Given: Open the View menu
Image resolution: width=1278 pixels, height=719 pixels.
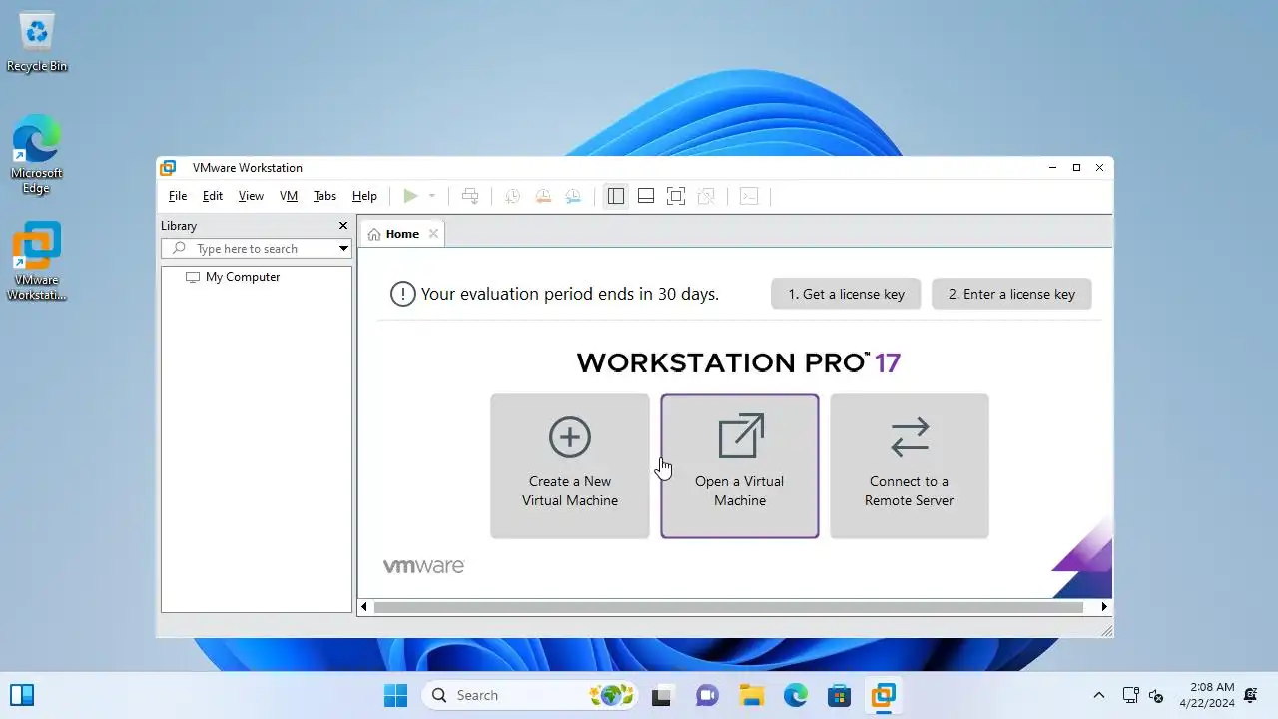Looking at the screenshot, I should pos(251,196).
